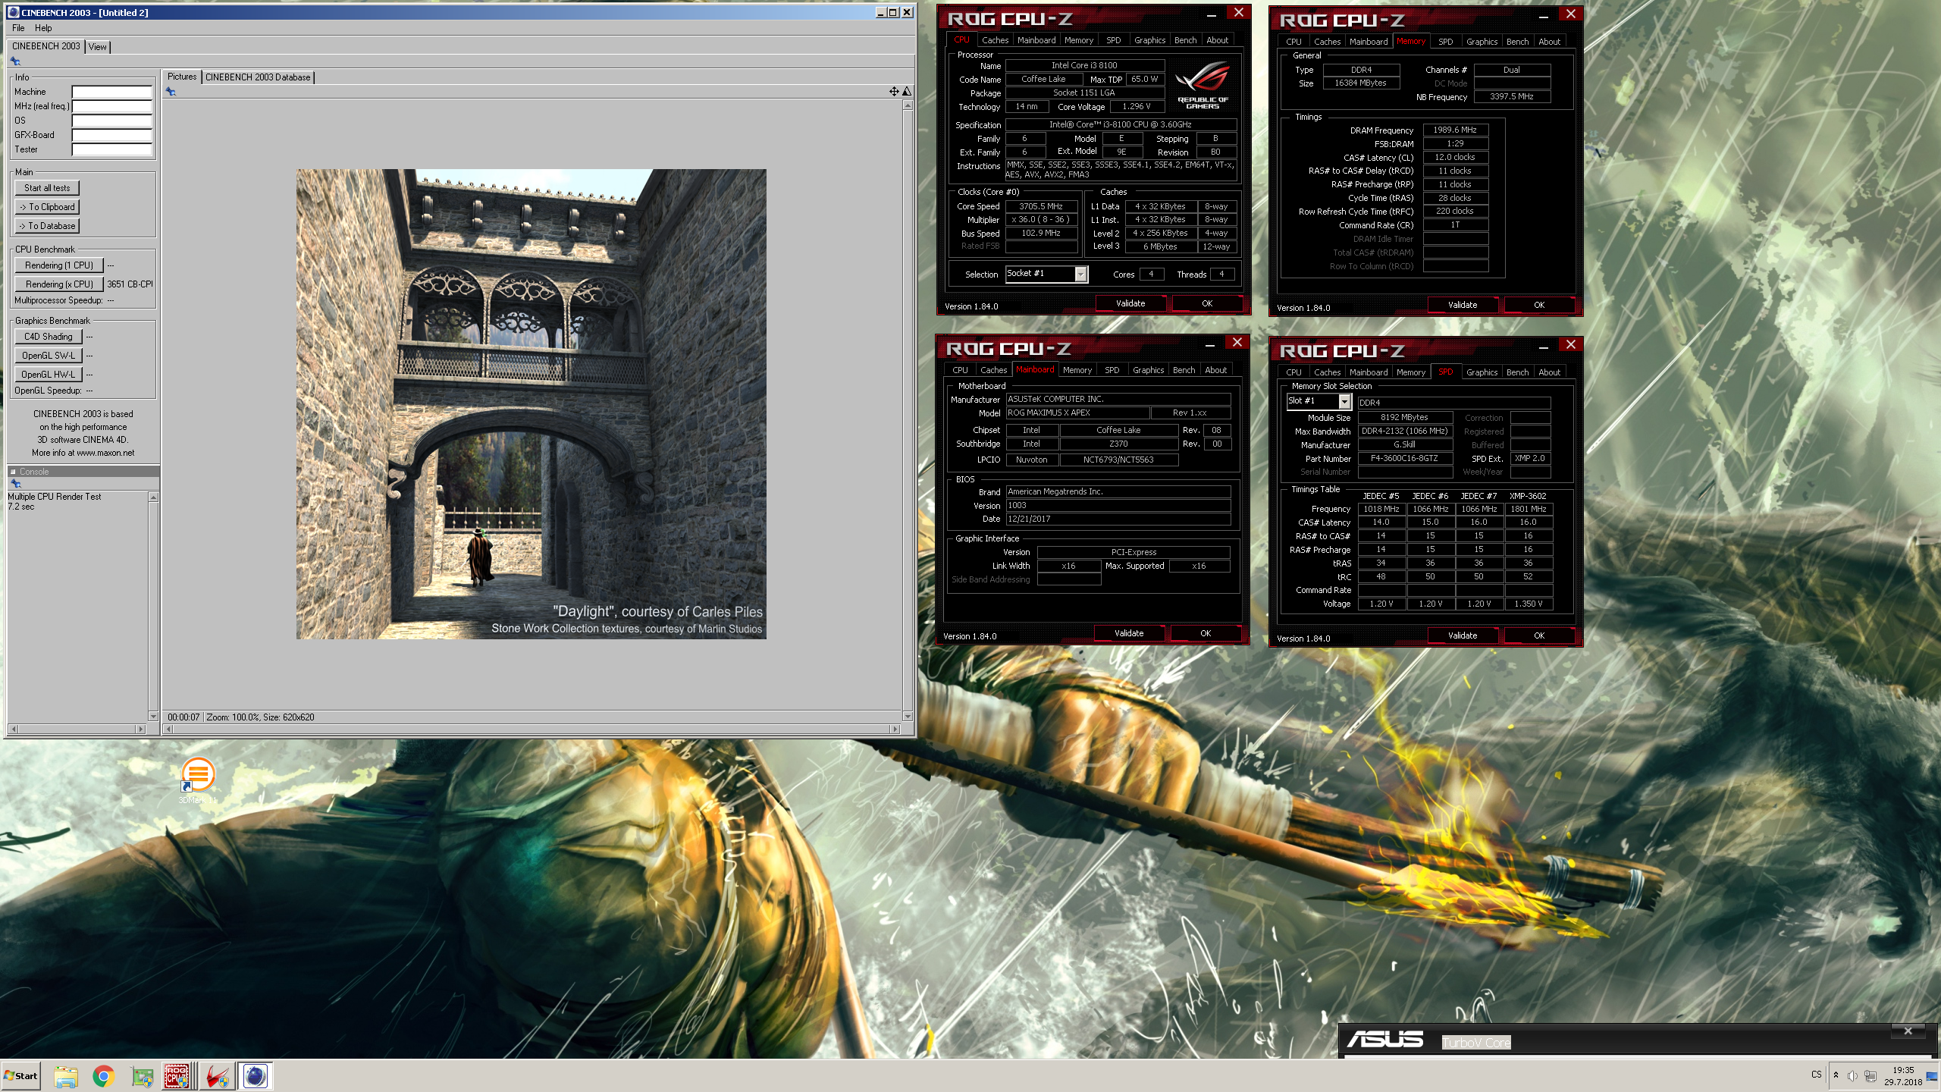Click the CINEBENCH taskbar icon
The width and height of the screenshot is (1941, 1092).
point(256,1076)
